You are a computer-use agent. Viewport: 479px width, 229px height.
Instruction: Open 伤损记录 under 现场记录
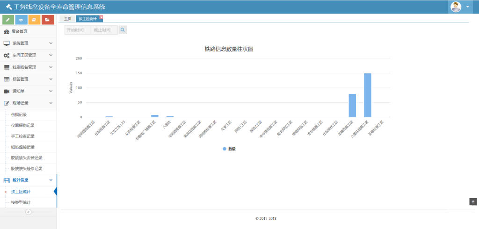(19, 114)
